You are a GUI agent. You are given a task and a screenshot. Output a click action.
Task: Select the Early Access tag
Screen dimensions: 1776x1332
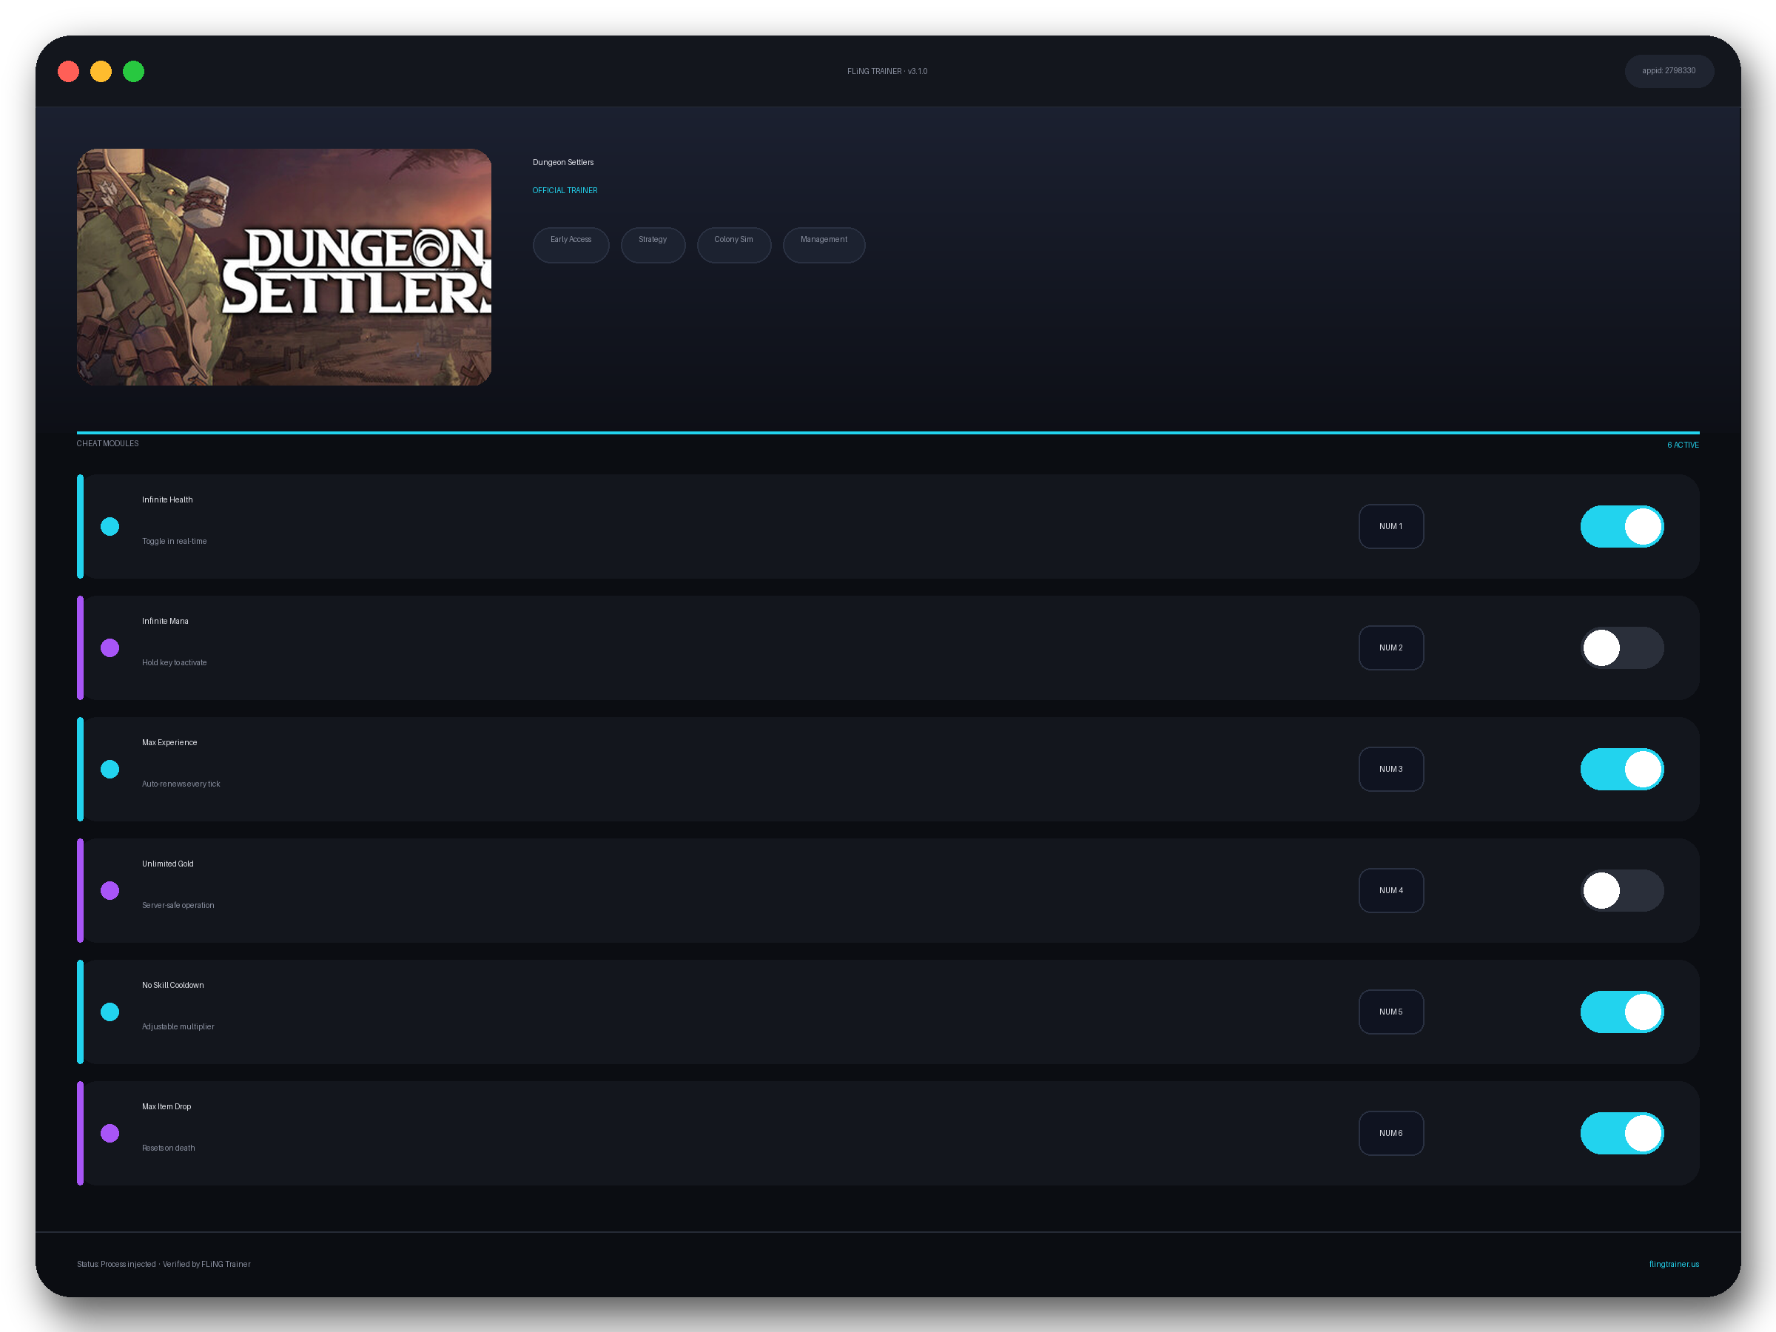(x=571, y=245)
